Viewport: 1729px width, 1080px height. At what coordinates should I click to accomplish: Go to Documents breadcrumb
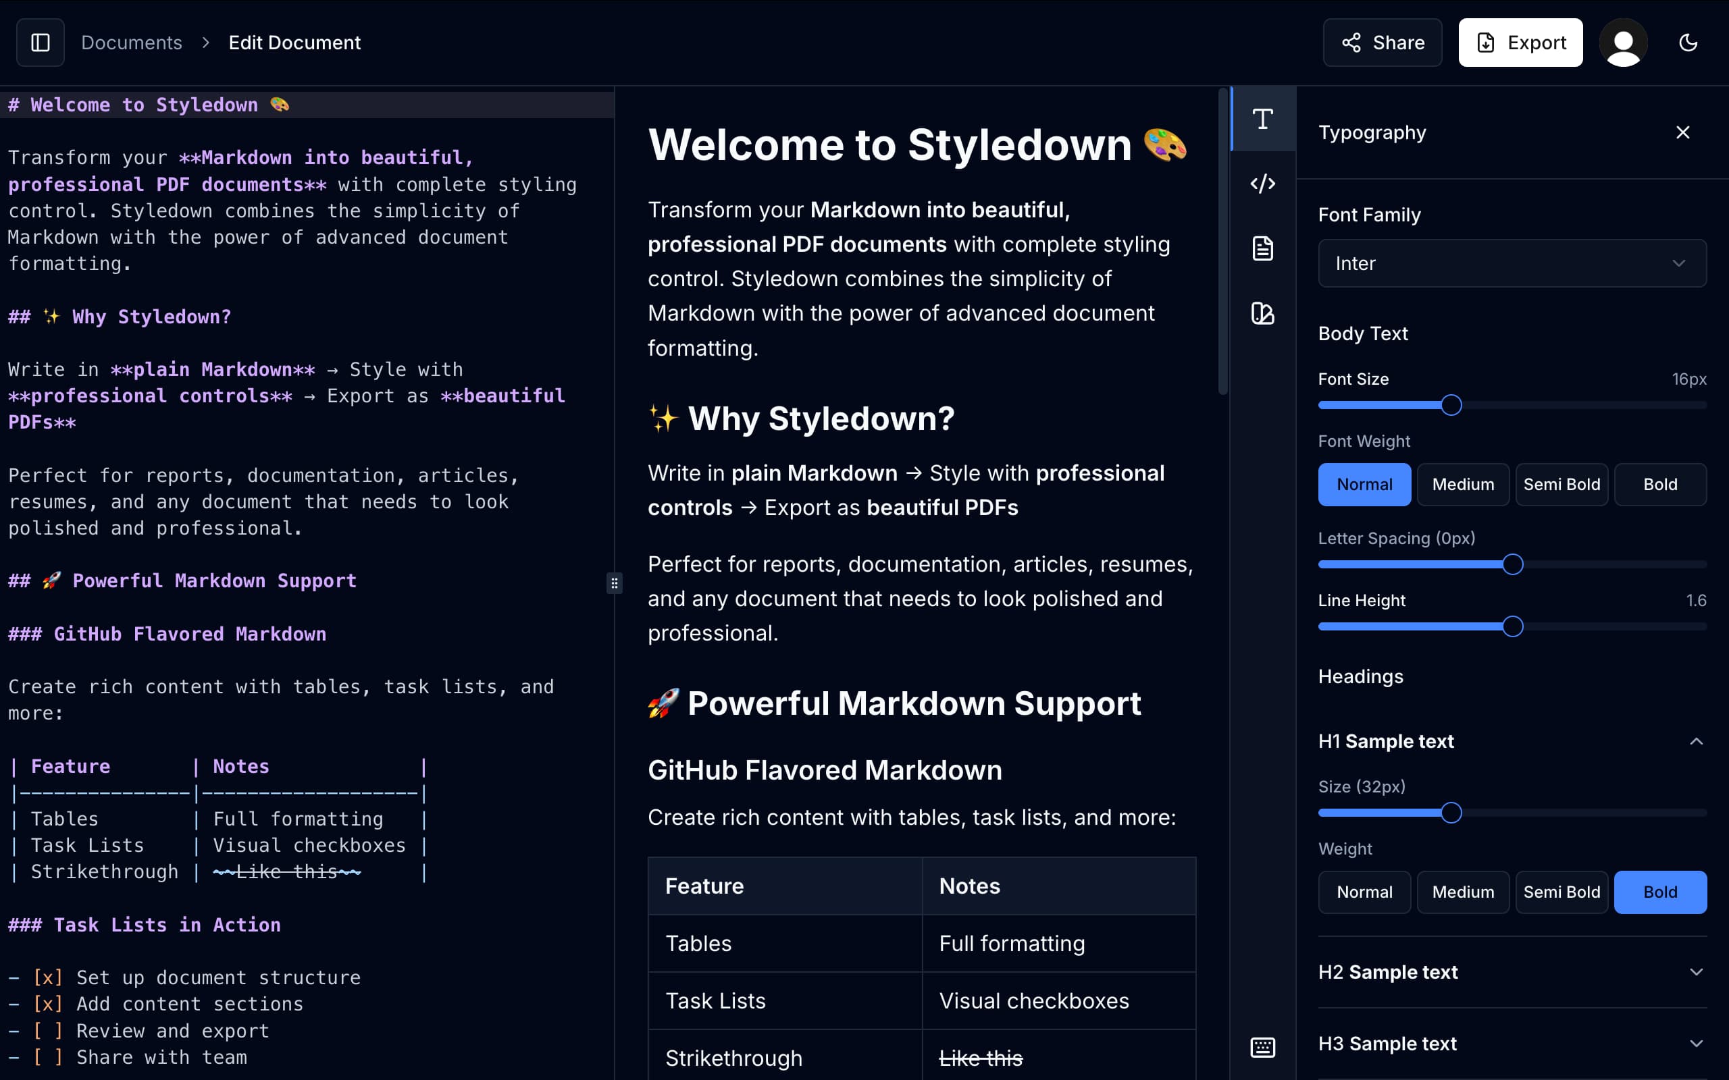click(132, 43)
